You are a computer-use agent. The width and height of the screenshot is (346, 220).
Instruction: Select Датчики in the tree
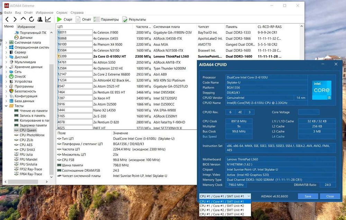coord(26,37)
